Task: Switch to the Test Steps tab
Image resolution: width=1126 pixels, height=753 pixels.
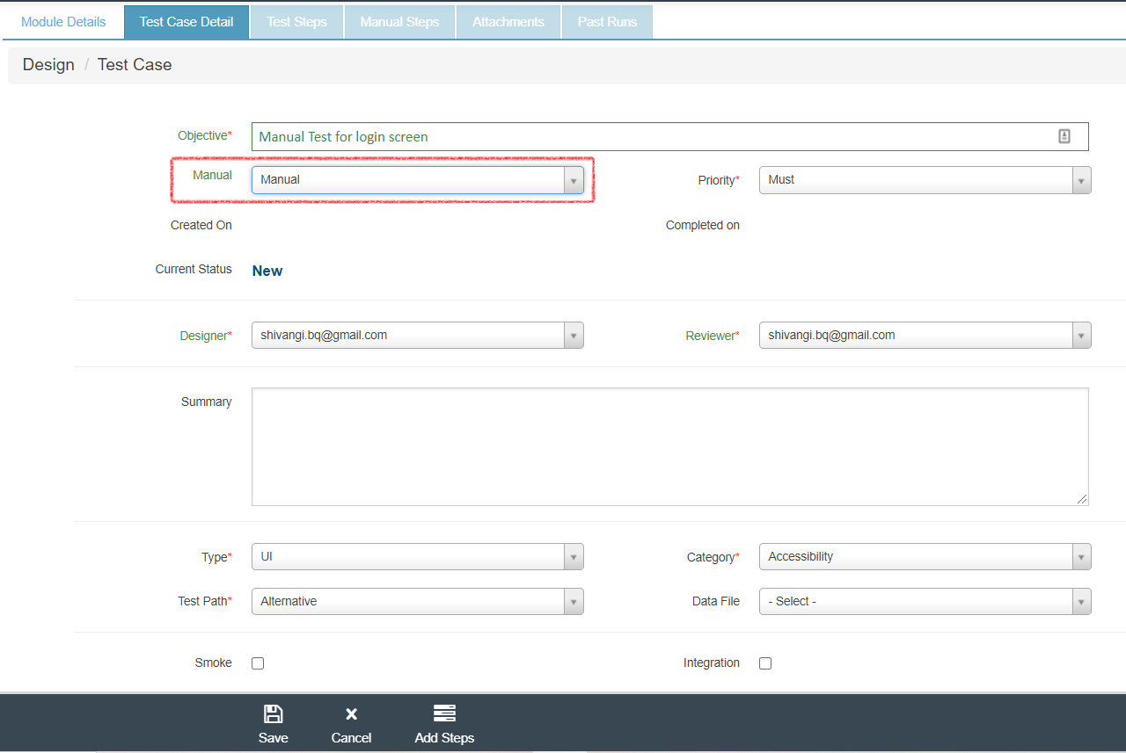Action: [x=297, y=22]
